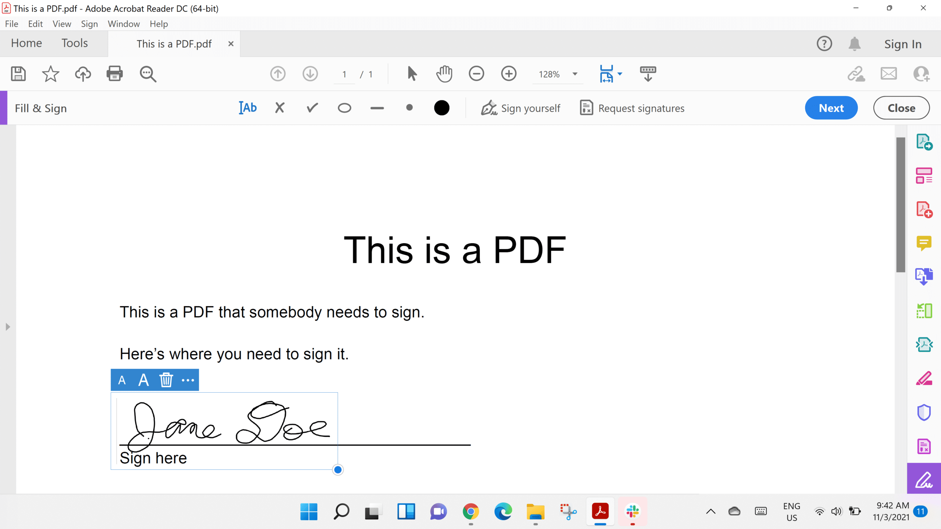Image resolution: width=941 pixels, height=529 pixels.
Task: Click the Protect shield icon
Action: (924, 412)
